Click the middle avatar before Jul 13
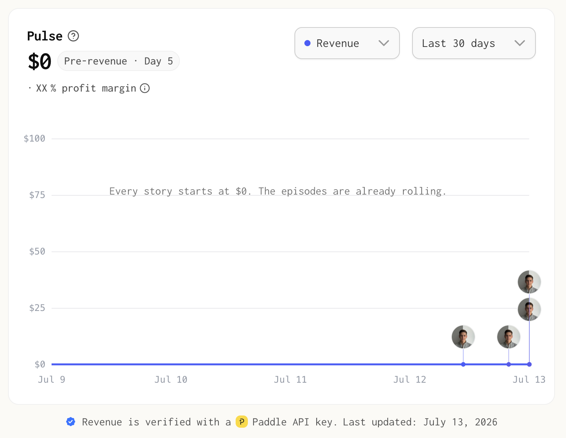 (x=509, y=337)
